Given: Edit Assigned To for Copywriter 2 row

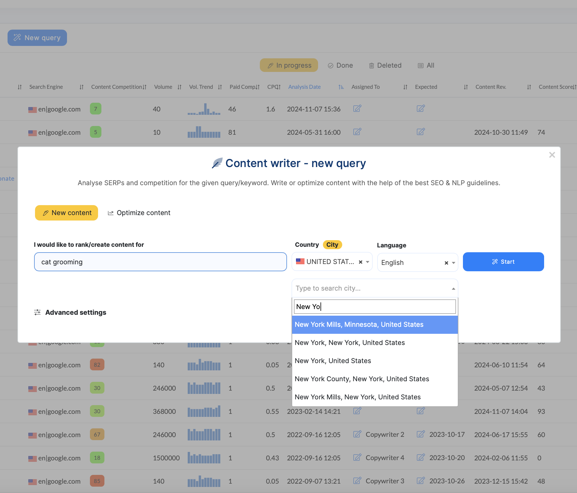Looking at the screenshot, I should click(357, 434).
